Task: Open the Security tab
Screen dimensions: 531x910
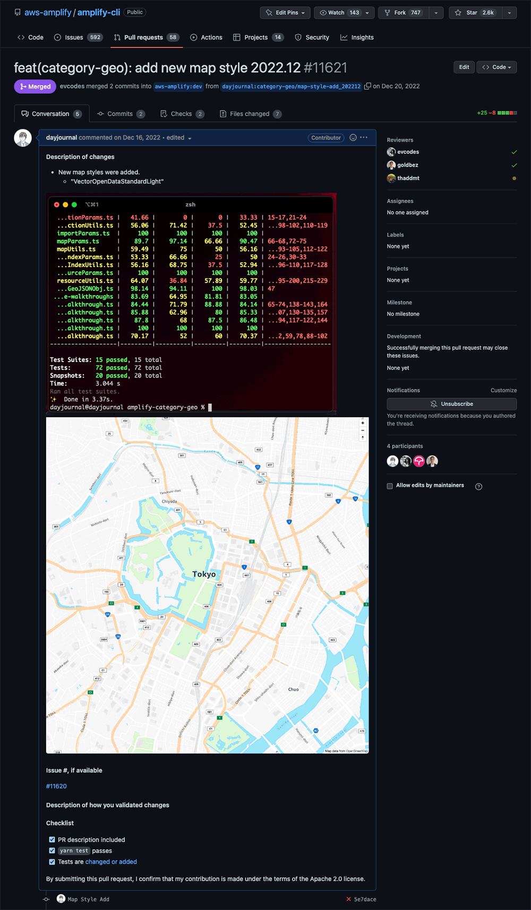Action: point(312,37)
